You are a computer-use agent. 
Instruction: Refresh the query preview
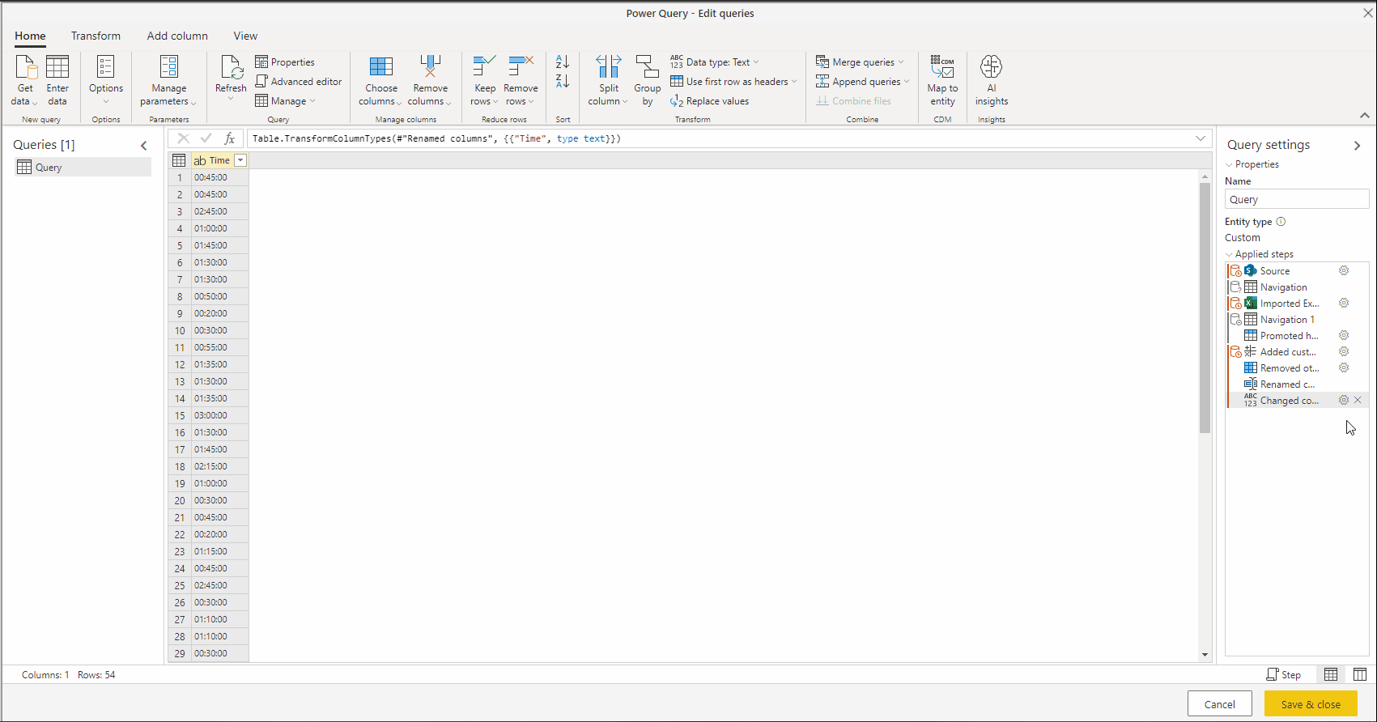231,79
